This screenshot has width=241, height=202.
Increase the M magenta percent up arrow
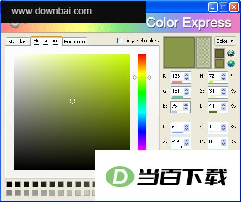(223, 141)
